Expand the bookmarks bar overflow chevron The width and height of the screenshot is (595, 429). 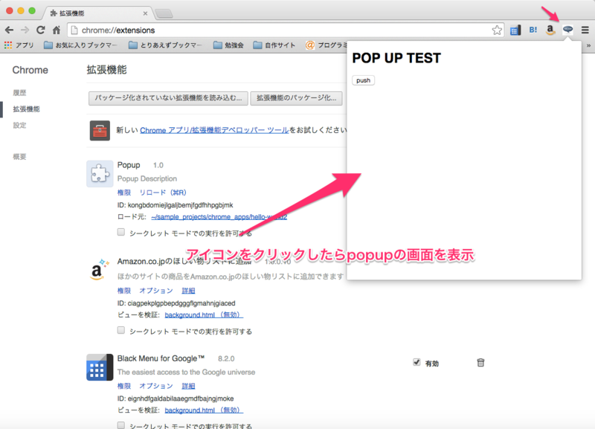(587, 45)
